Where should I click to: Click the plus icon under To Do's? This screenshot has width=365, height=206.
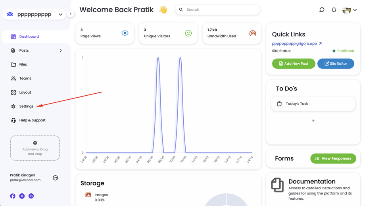313,121
